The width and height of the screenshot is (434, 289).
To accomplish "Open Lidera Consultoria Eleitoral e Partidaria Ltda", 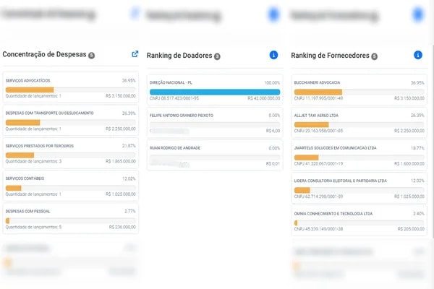I will (359, 188).
